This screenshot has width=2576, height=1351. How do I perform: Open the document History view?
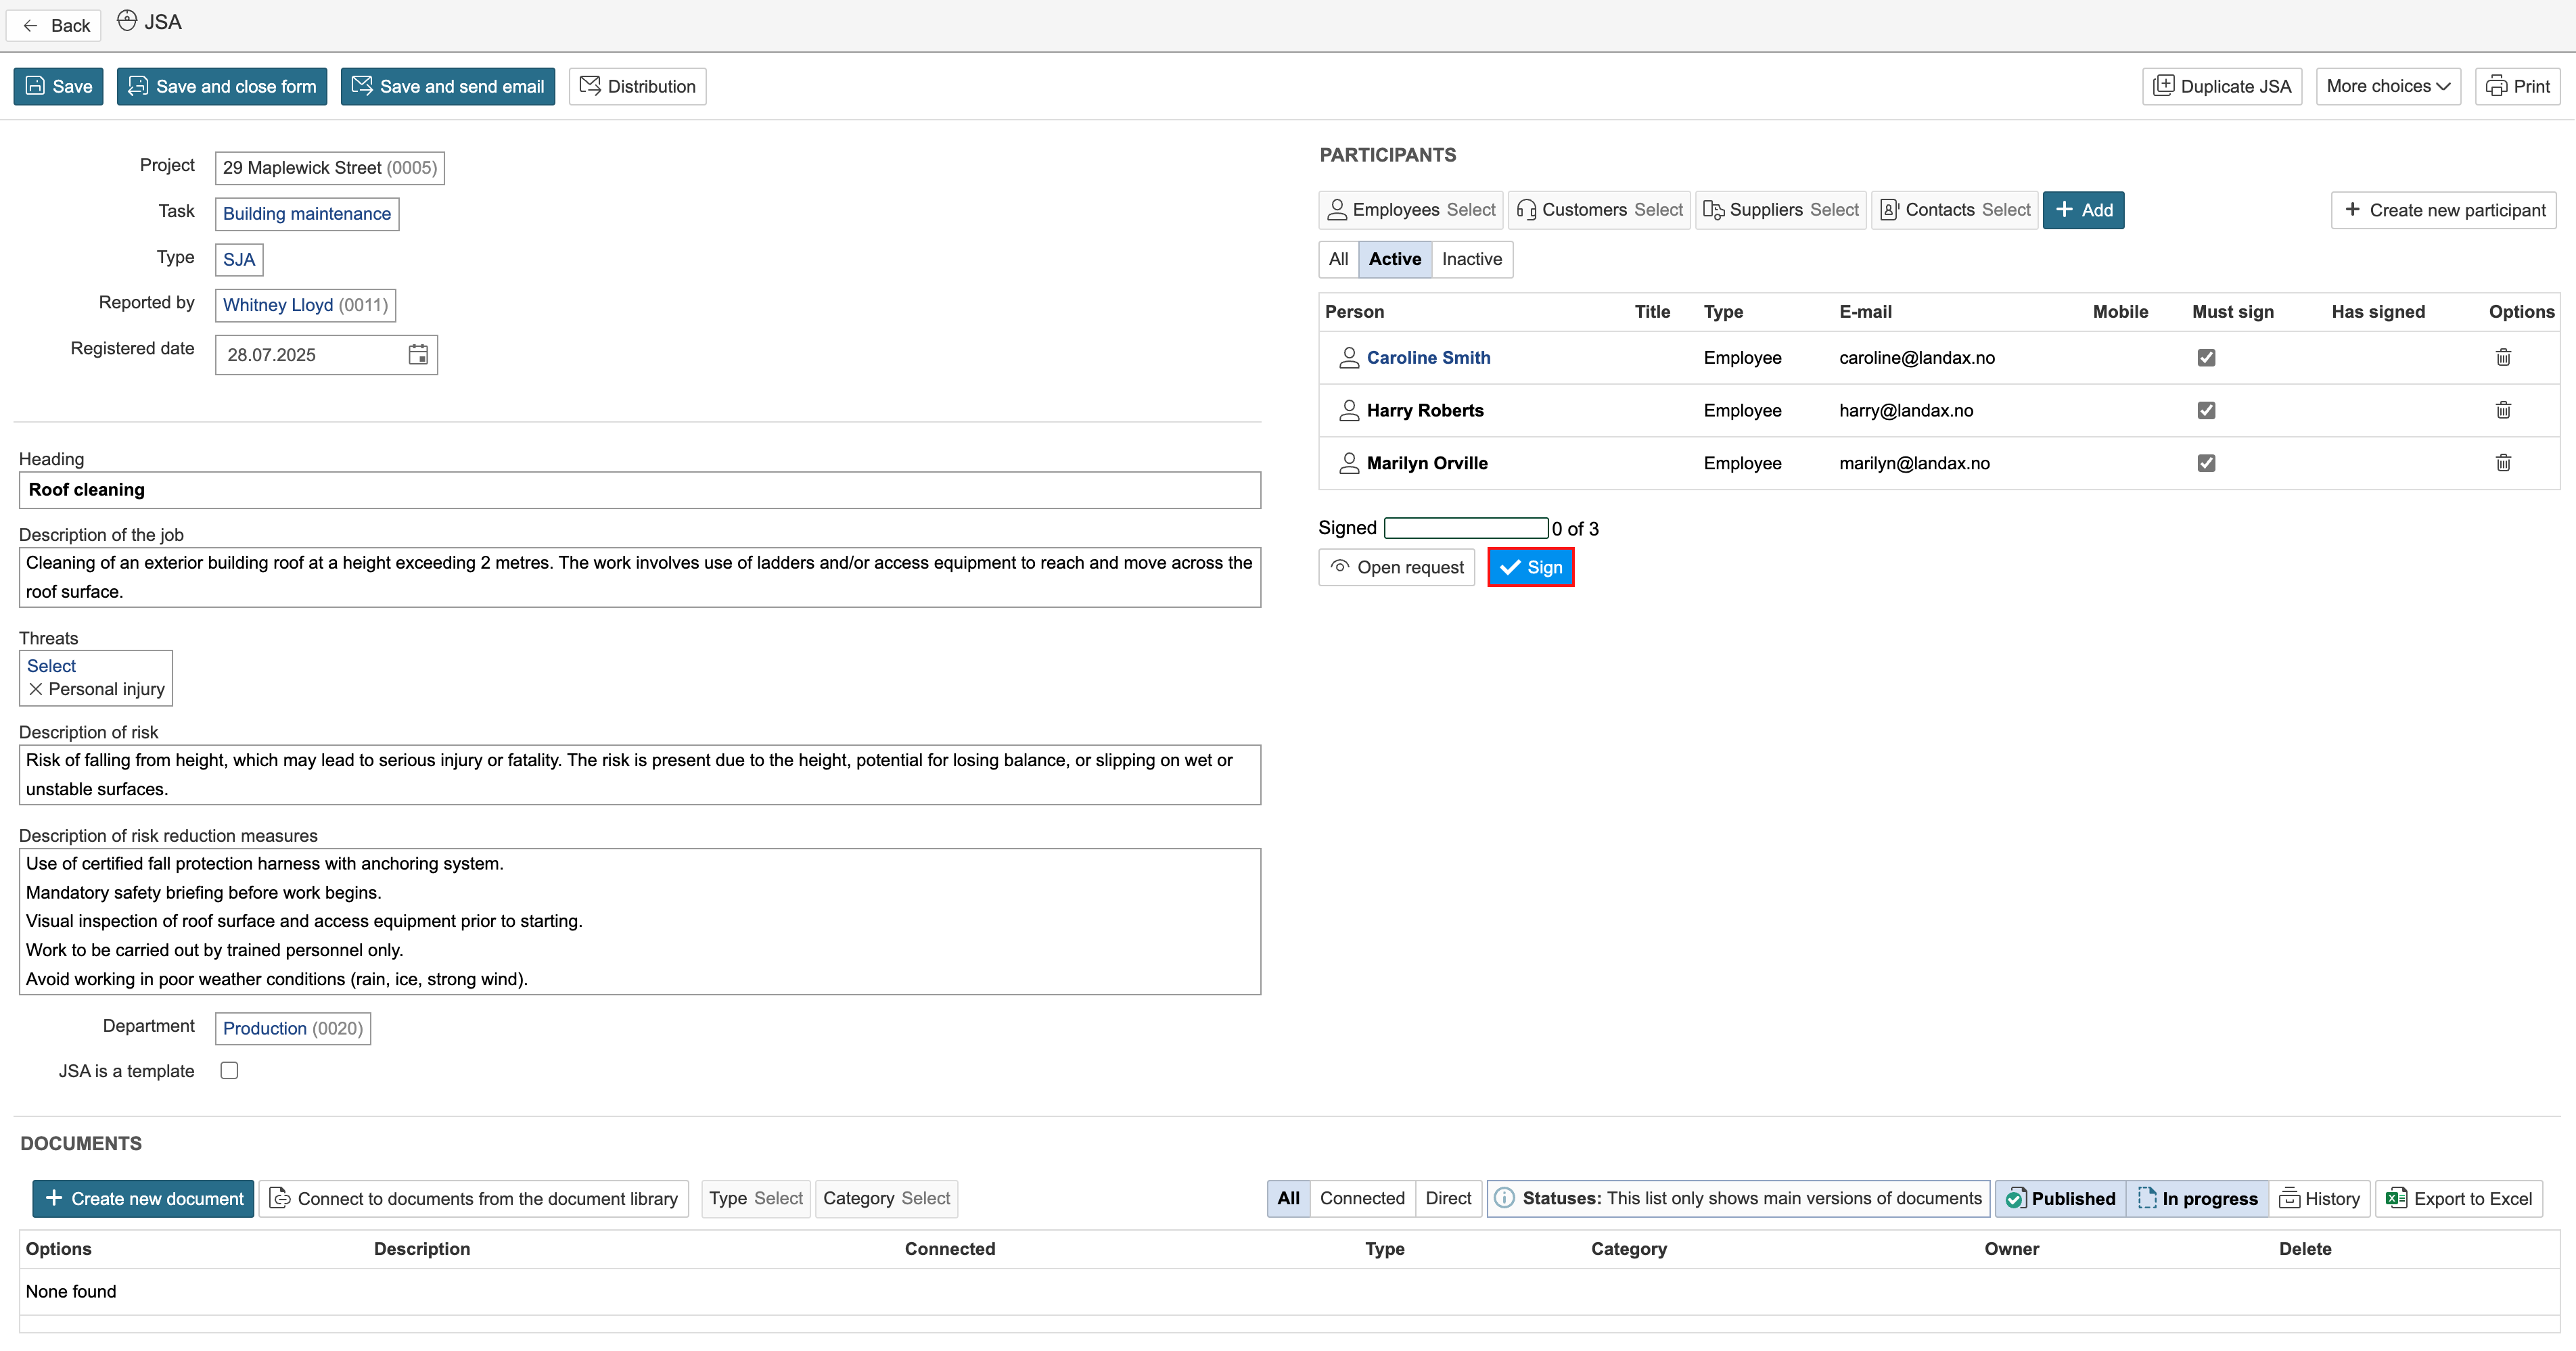[2320, 1198]
